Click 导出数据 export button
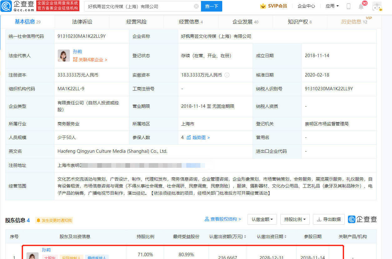This screenshot has width=392, height=259. pyautogui.click(x=329, y=219)
